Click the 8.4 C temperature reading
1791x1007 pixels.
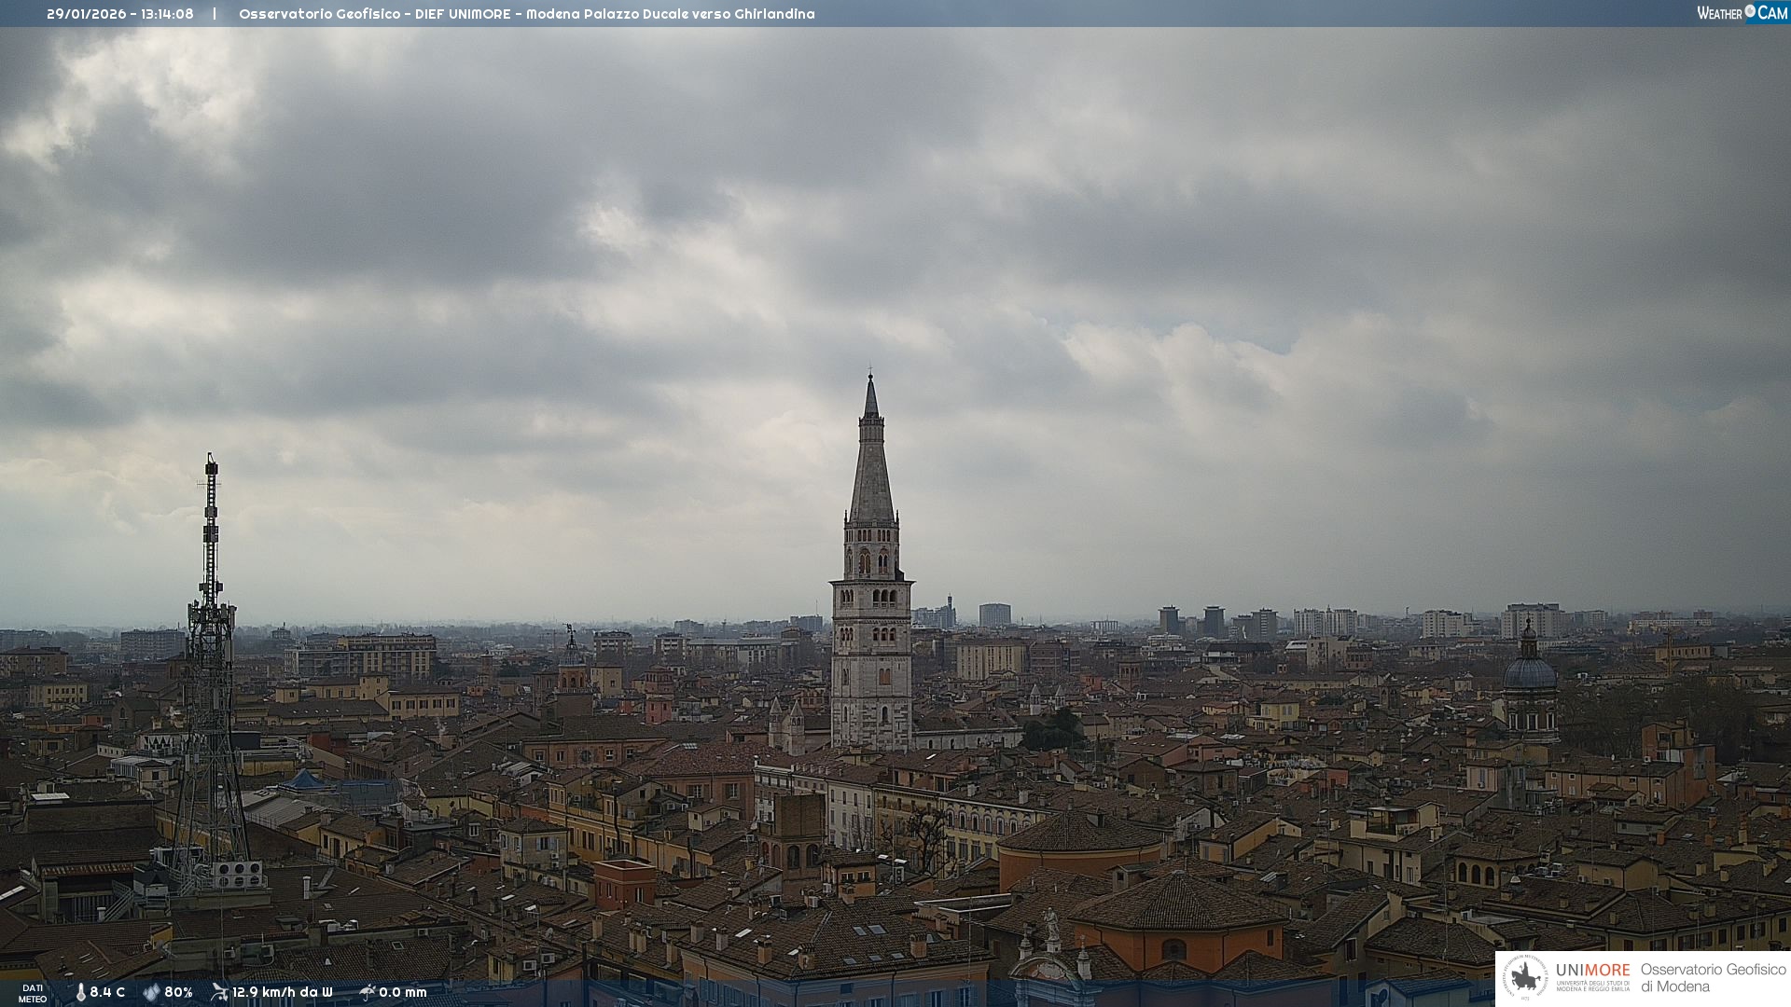click(x=107, y=993)
